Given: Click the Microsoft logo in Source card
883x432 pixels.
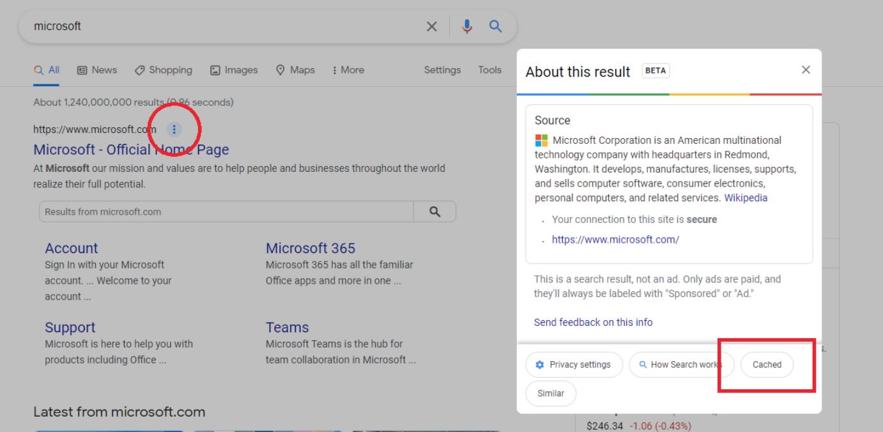Looking at the screenshot, I should [x=541, y=140].
